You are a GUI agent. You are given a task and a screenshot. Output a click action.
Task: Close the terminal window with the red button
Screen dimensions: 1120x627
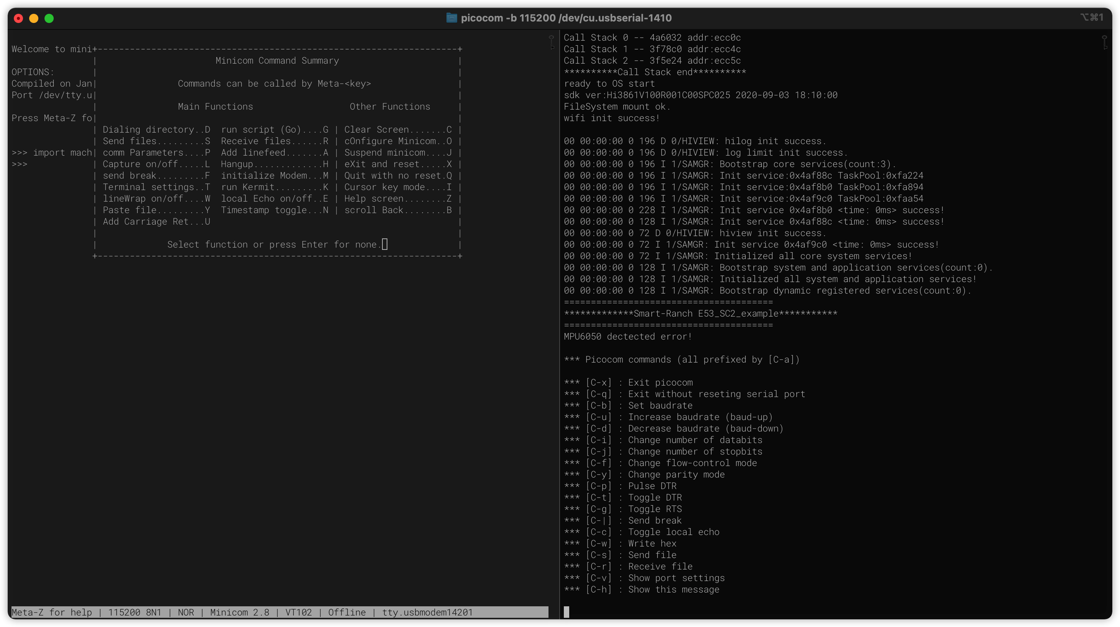(18, 18)
